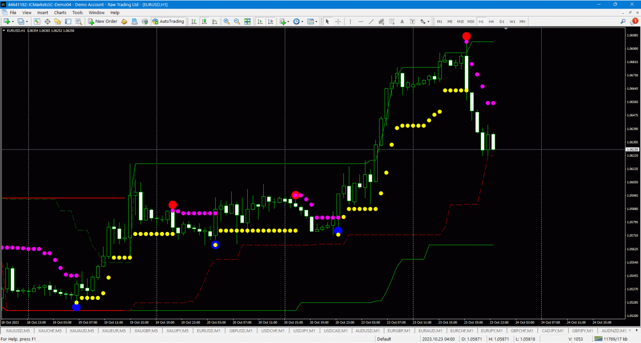This screenshot has width=641, height=343.
Task: Expand the Templates dropdown
Action: coord(316,21)
